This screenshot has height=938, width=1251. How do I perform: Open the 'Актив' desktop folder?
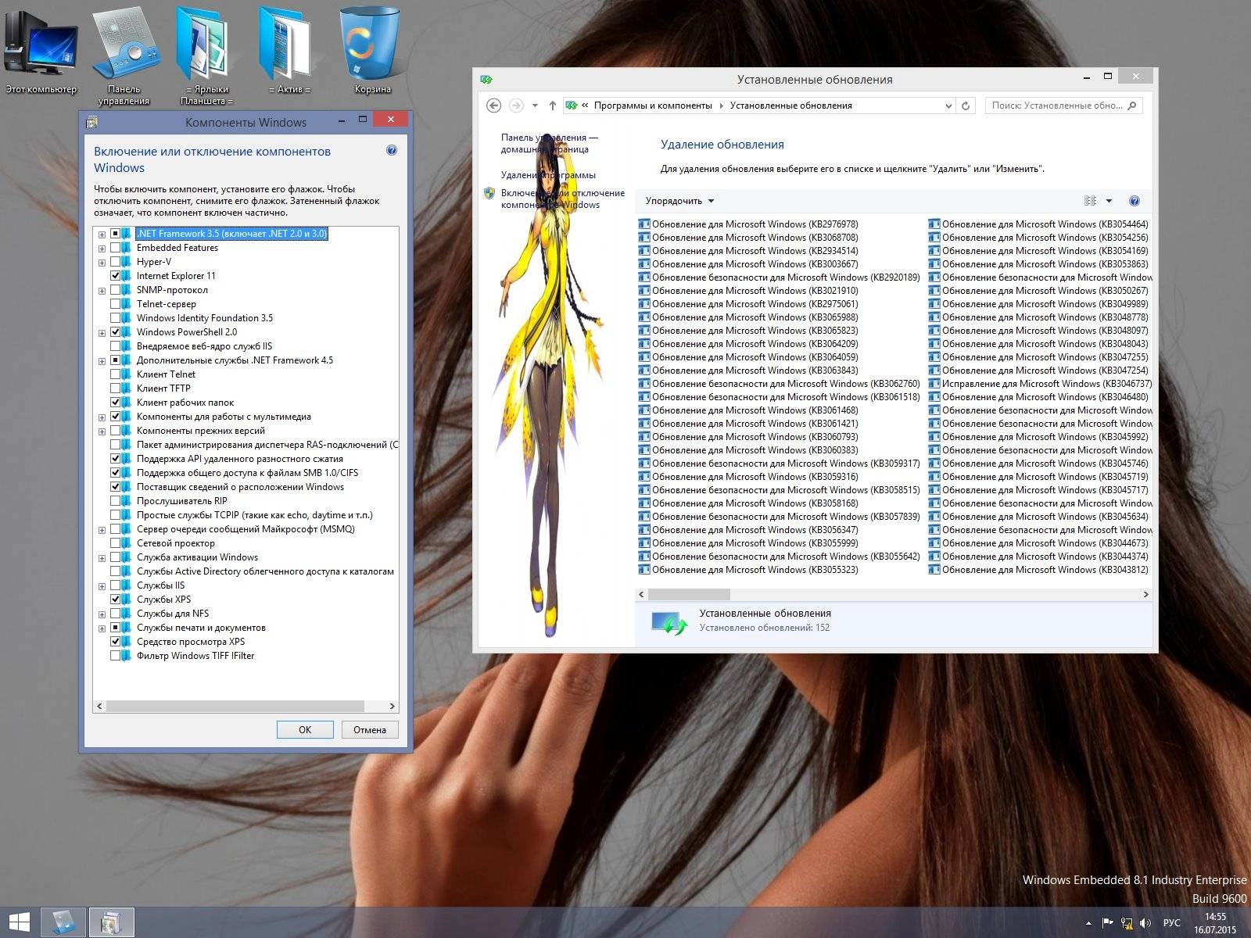(x=289, y=51)
